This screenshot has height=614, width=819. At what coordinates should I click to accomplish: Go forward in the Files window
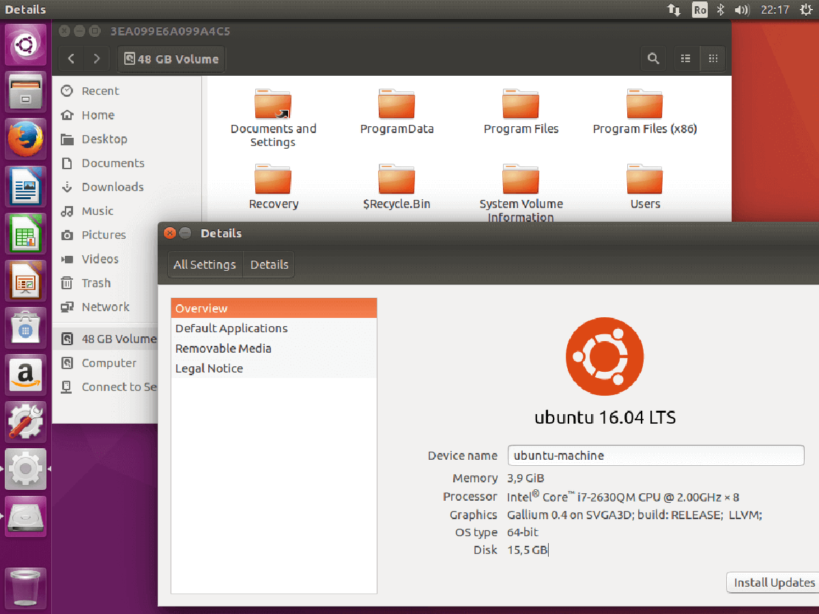96,59
